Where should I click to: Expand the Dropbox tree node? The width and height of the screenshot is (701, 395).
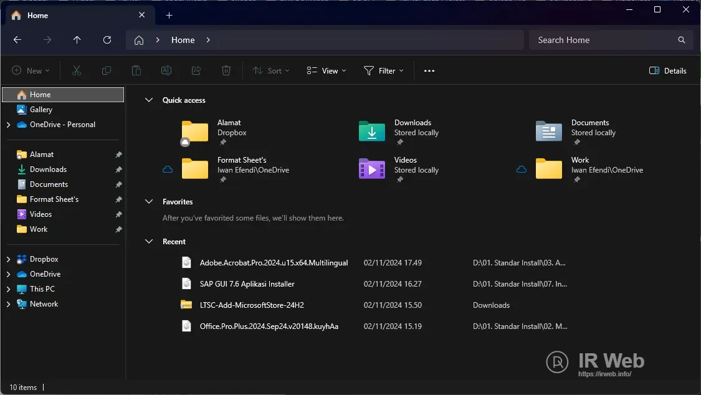[x=8, y=259]
